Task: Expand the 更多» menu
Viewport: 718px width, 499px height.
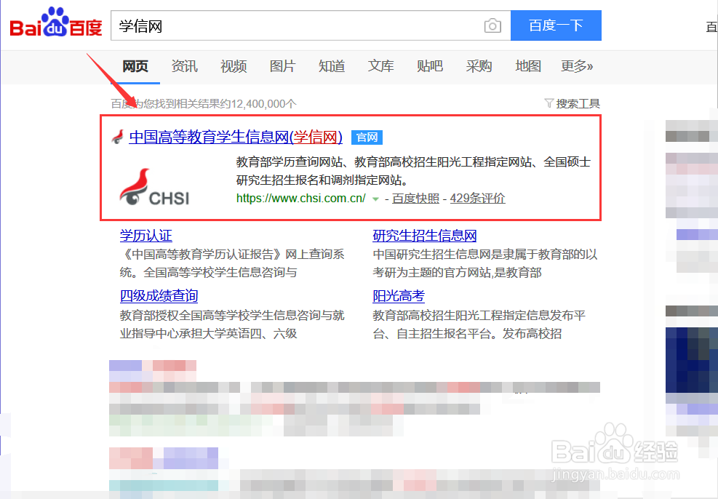Action: pyautogui.click(x=577, y=66)
